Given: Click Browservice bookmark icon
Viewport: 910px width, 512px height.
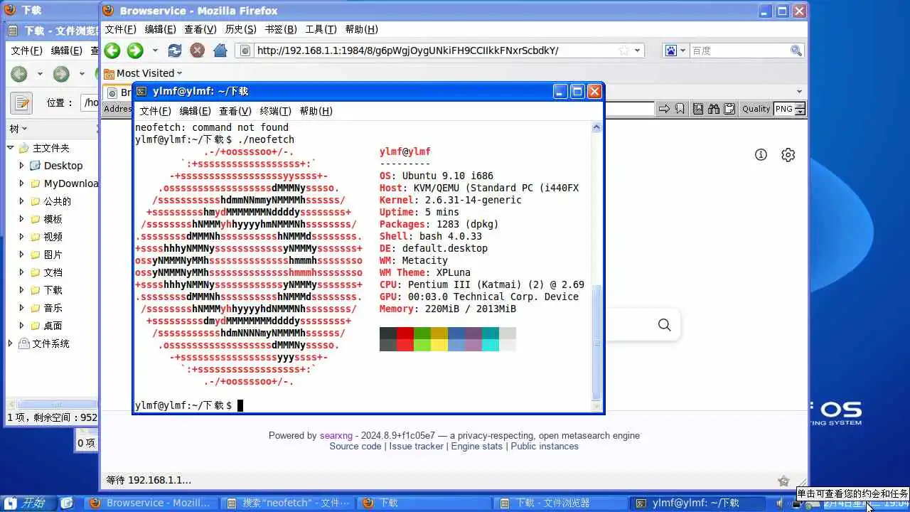Looking at the screenshot, I should point(680,109).
